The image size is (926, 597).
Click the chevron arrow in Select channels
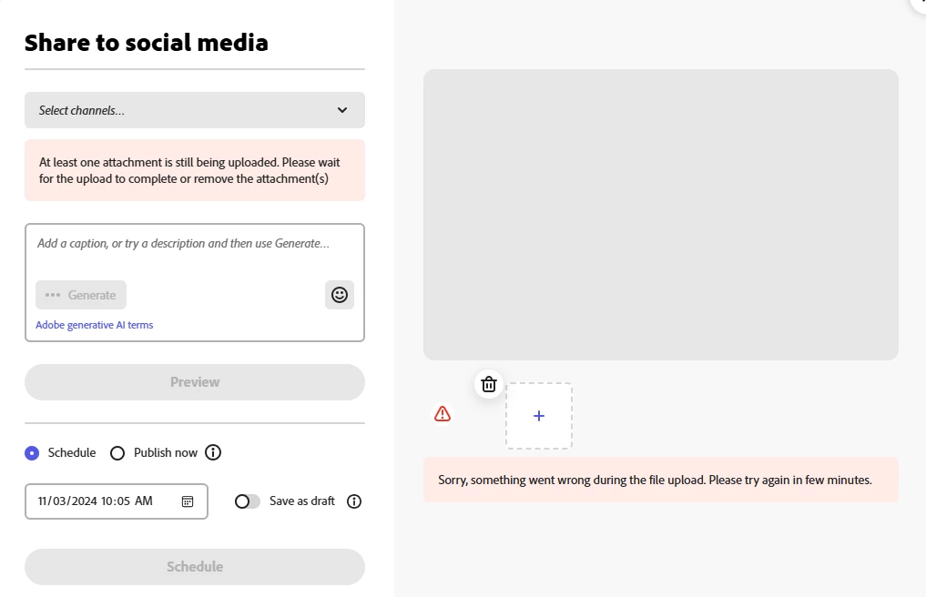coord(342,110)
